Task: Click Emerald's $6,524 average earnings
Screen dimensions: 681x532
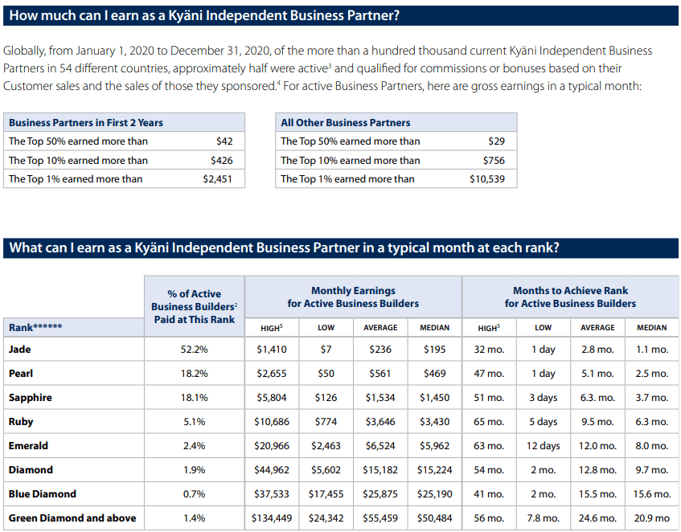Action: [380, 446]
